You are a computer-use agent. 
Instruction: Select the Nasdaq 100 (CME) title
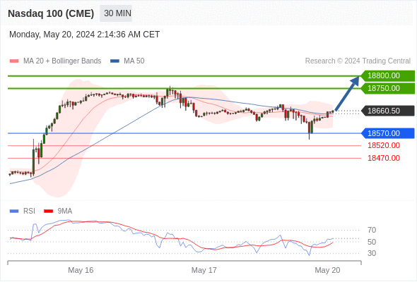pos(51,13)
